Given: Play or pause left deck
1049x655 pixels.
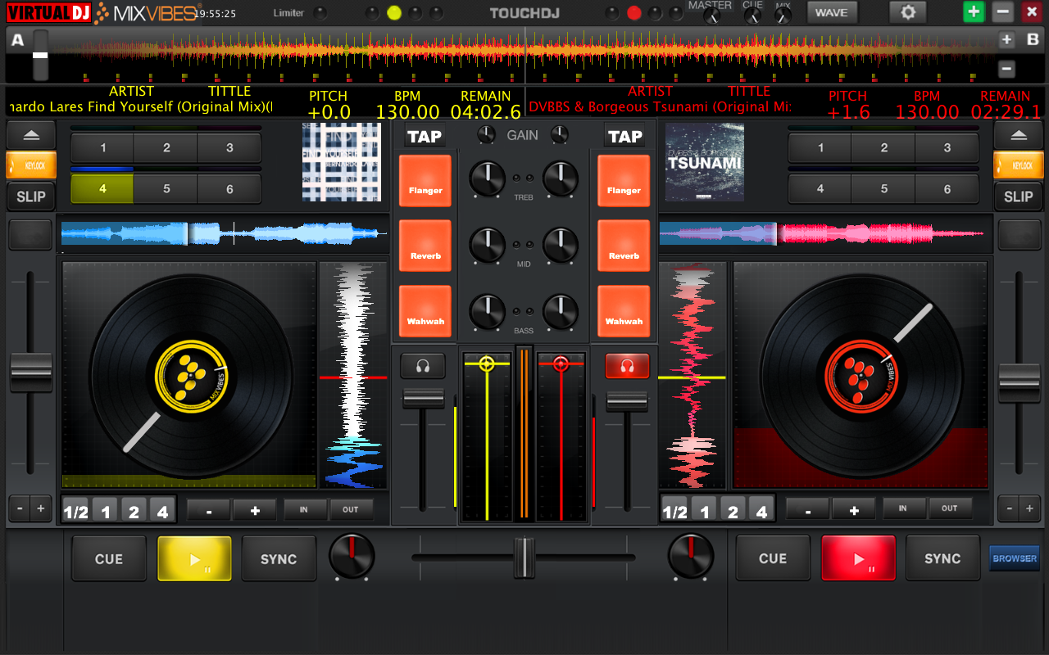Looking at the screenshot, I should pyautogui.click(x=194, y=558).
